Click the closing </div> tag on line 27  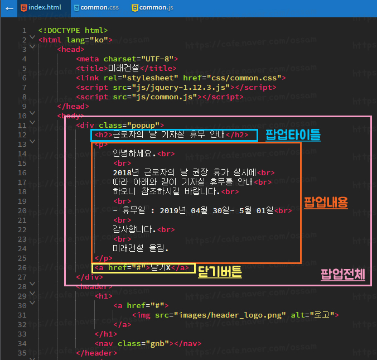coord(89,277)
